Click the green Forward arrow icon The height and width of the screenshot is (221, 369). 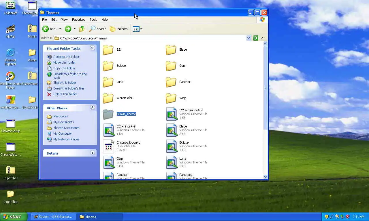(68, 29)
